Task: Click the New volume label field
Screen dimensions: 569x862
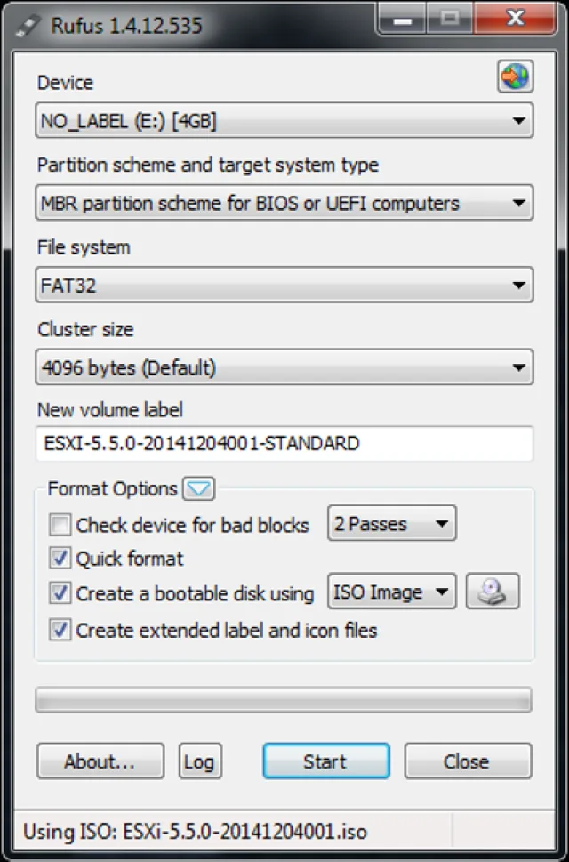Action: (x=284, y=443)
